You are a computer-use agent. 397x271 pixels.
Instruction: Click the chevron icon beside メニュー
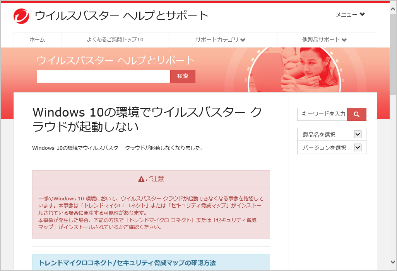361,15
